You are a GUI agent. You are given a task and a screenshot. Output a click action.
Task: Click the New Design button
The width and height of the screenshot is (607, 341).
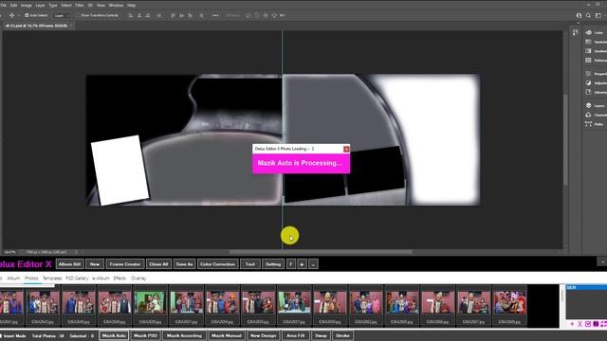coord(264,335)
